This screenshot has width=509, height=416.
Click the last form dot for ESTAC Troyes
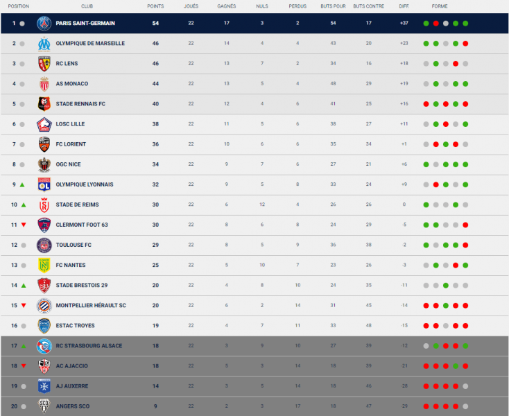(x=465, y=325)
